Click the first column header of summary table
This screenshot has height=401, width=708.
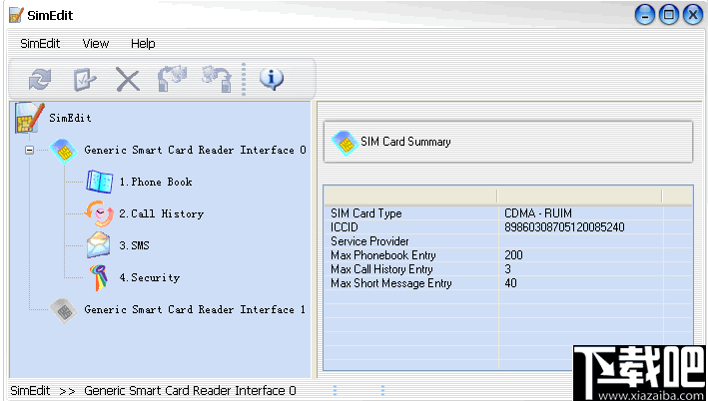(410, 196)
